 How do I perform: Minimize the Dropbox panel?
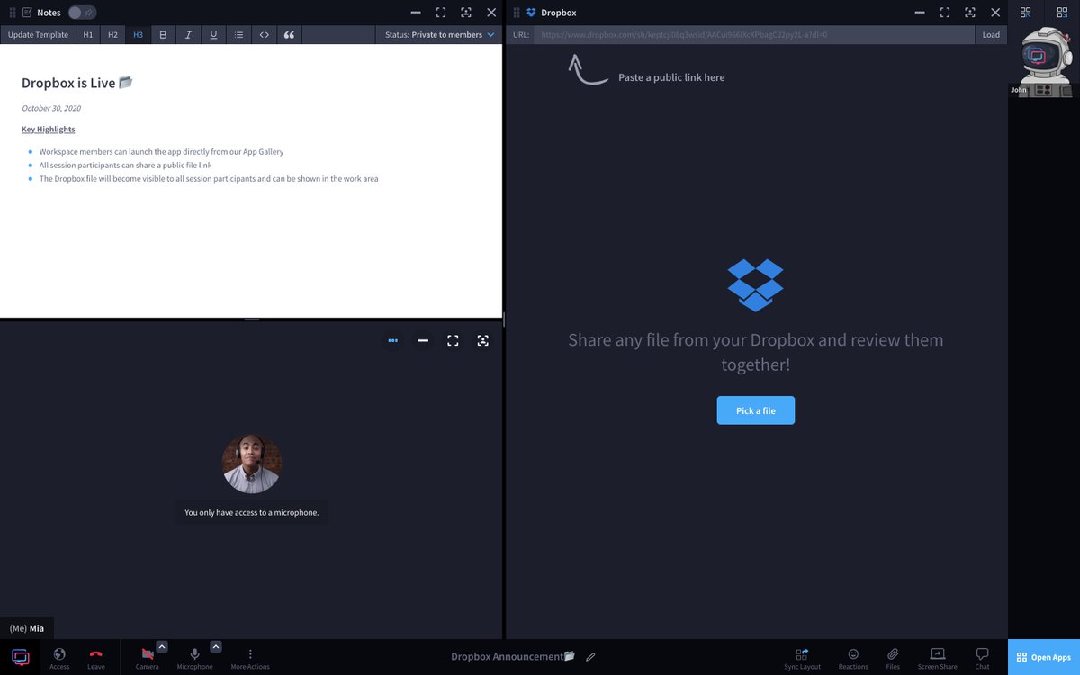[919, 13]
